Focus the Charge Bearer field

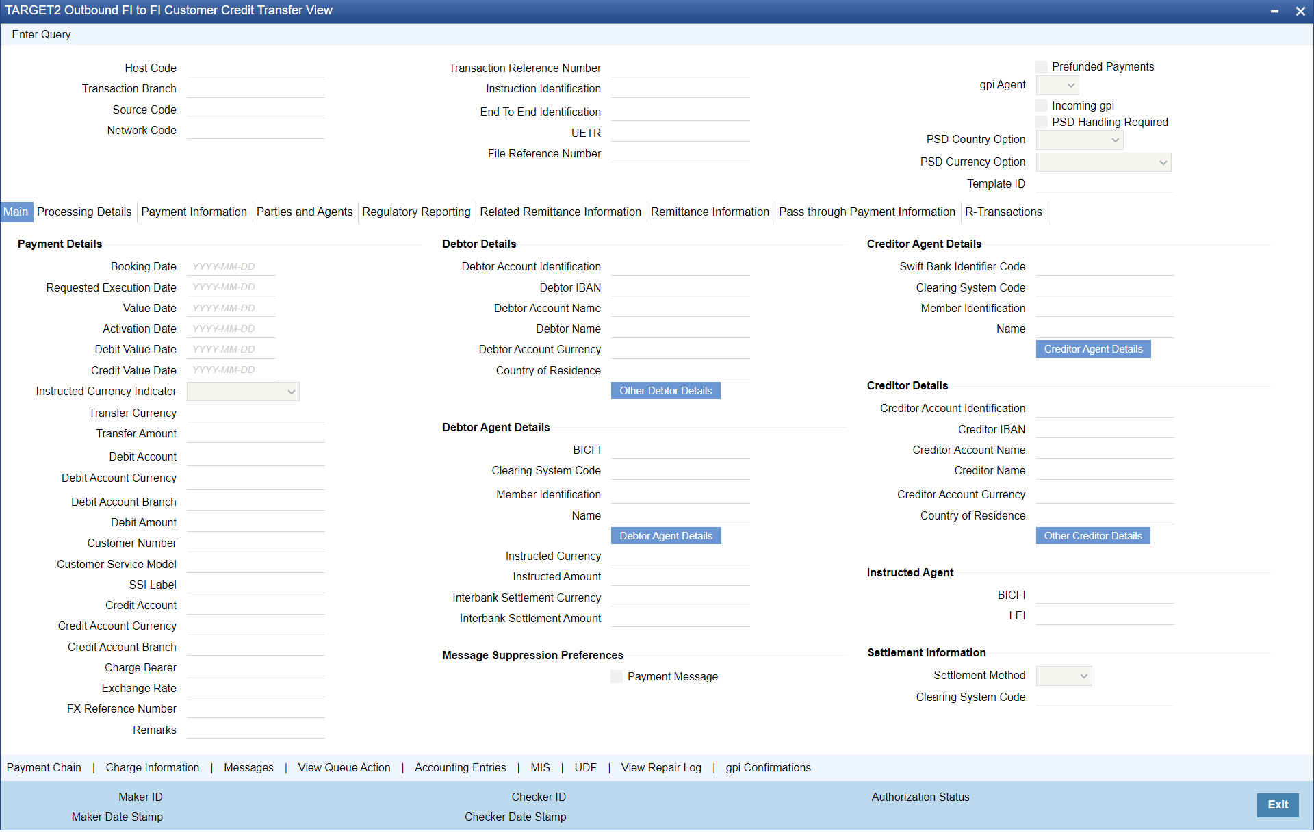pyautogui.click(x=256, y=668)
